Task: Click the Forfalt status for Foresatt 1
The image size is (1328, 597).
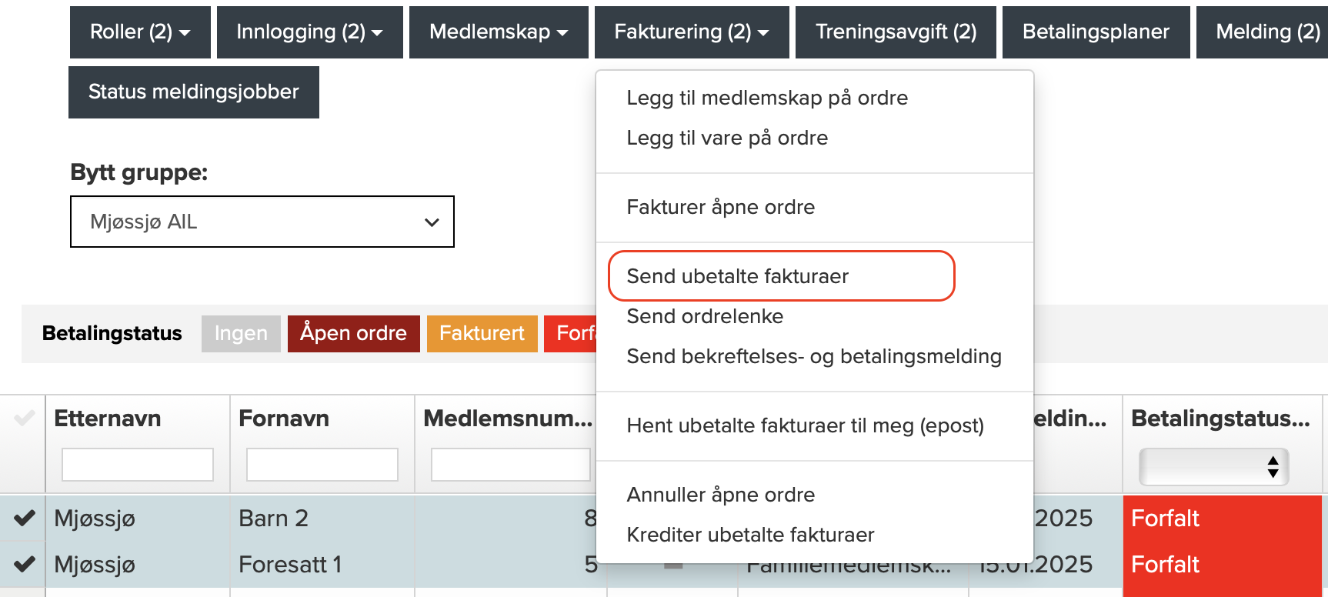Action: coord(1223,565)
